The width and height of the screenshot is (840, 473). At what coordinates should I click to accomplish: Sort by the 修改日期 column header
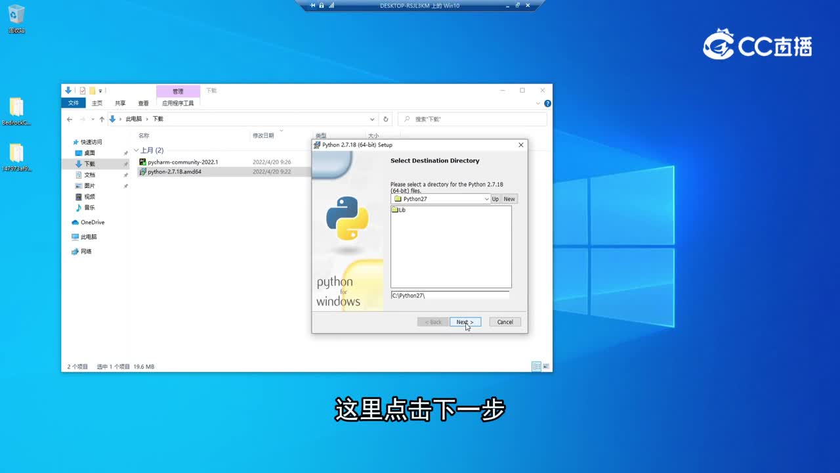tap(263, 135)
